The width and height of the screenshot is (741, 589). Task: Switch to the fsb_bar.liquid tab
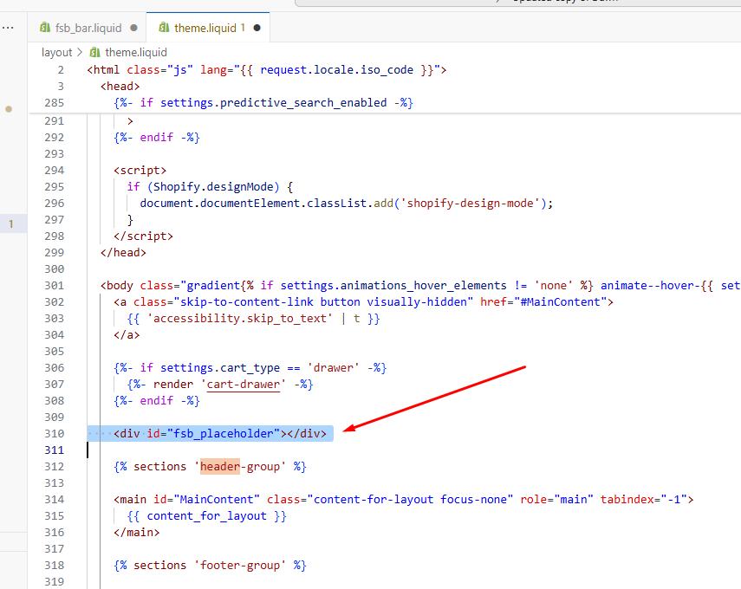pyautogui.click(x=88, y=28)
